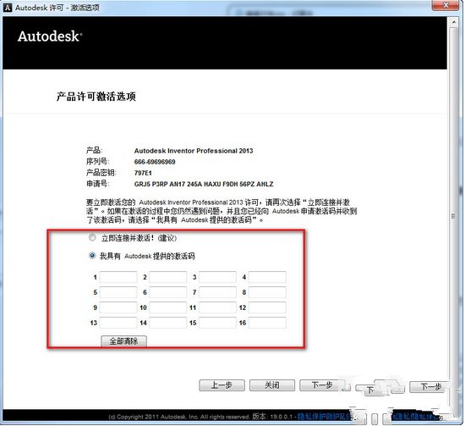Click scrollbar up arrow at top right

[x=454, y=22]
